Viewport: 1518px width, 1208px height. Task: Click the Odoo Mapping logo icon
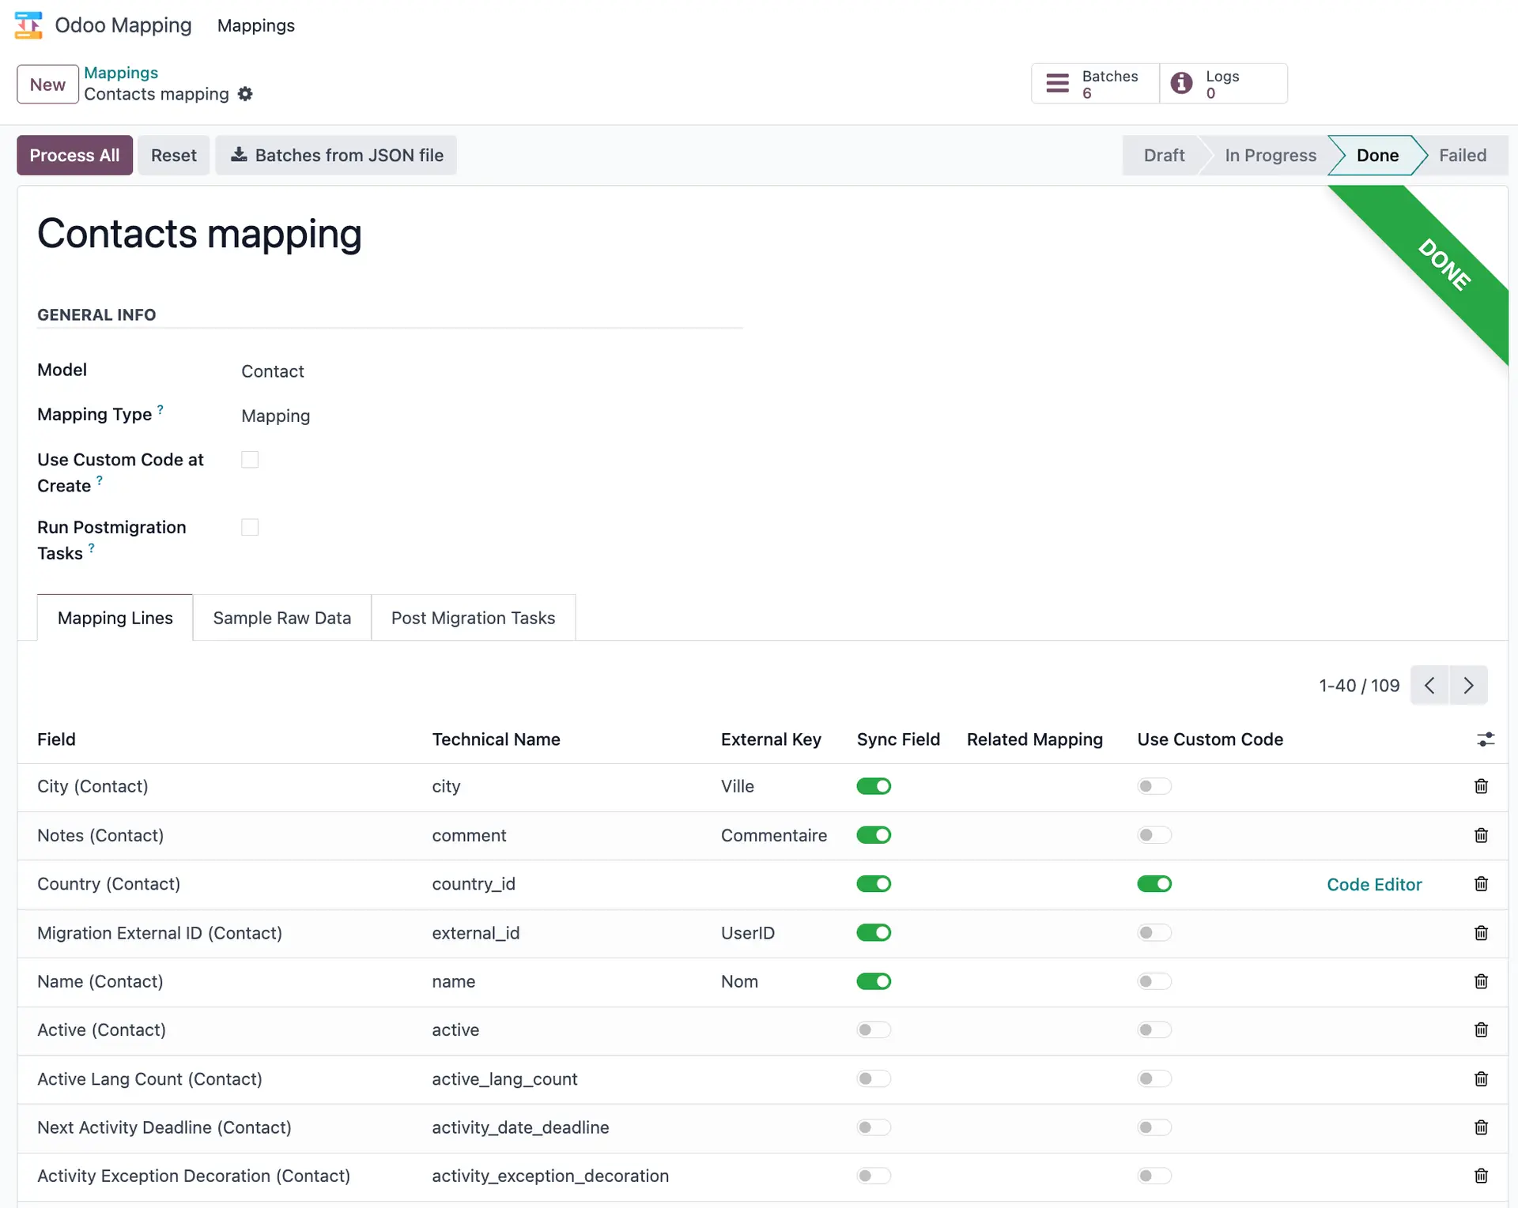(x=28, y=24)
